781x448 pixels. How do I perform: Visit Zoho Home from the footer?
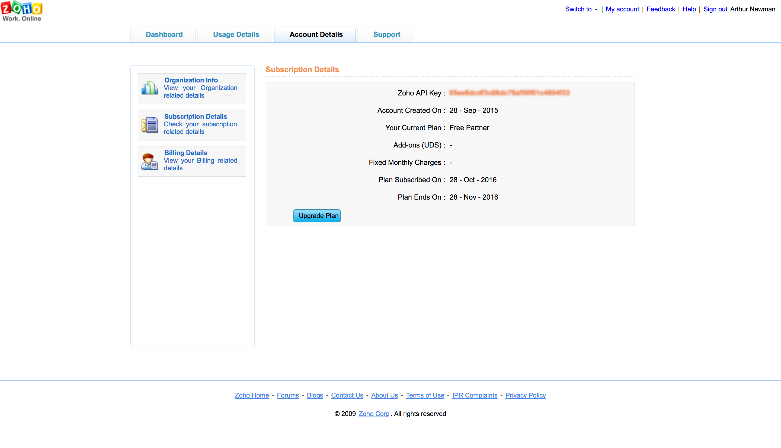(x=252, y=395)
